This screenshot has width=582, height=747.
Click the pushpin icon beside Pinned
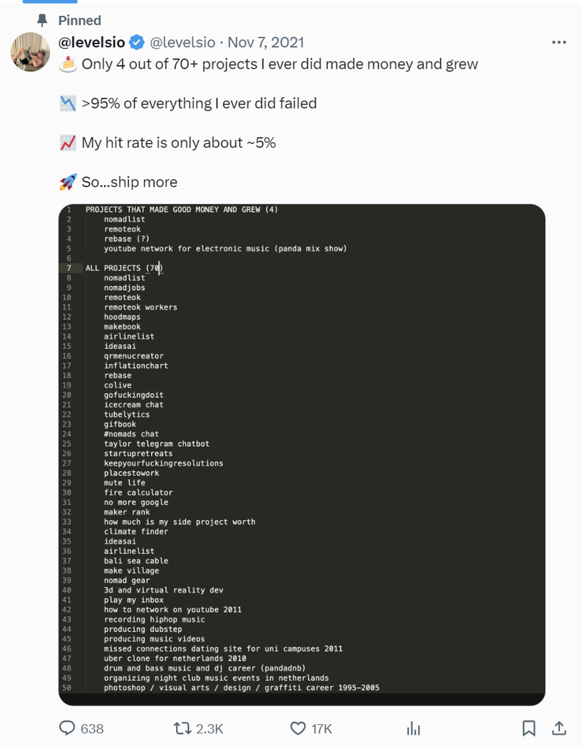pyautogui.click(x=42, y=20)
